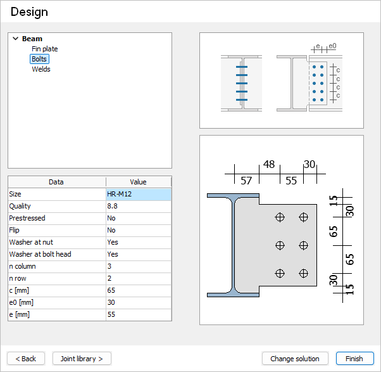This screenshot has height=372, width=381.
Task: Go back with the < Back button
Action: (x=26, y=359)
